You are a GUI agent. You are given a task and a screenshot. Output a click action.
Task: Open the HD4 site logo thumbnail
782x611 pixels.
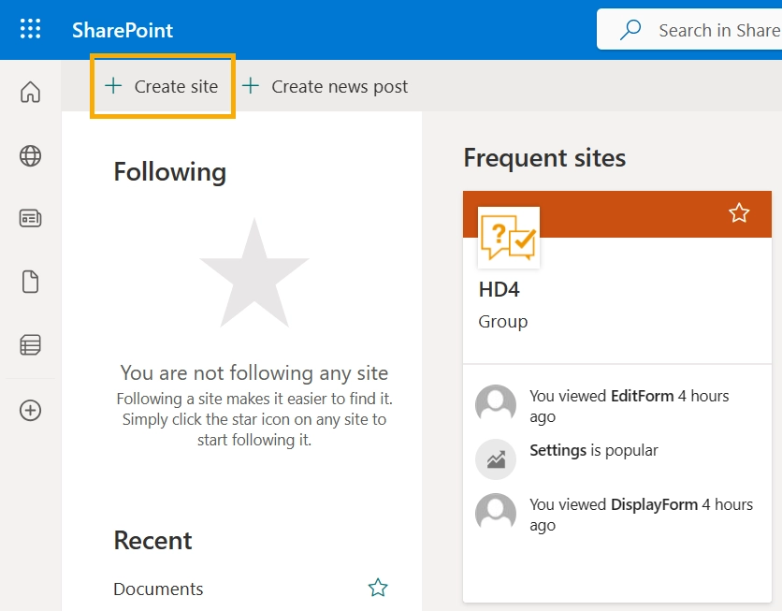pyautogui.click(x=509, y=238)
